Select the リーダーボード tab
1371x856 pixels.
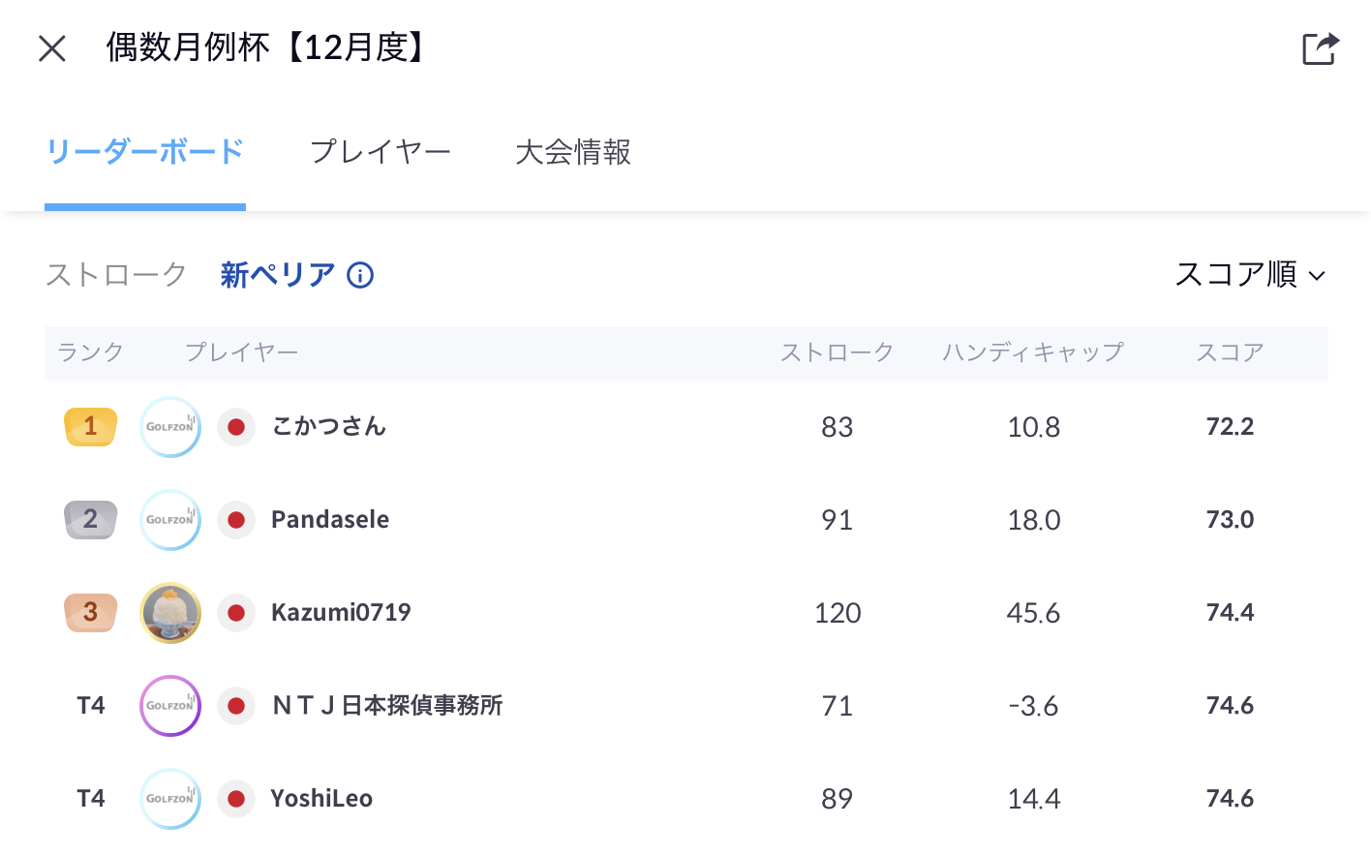(x=145, y=152)
